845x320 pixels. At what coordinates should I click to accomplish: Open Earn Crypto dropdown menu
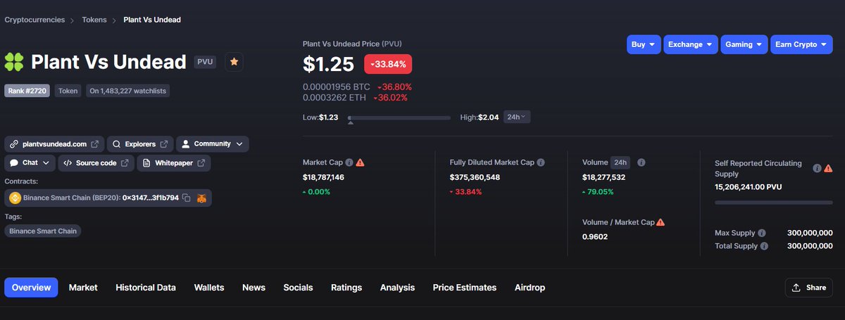(x=801, y=44)
